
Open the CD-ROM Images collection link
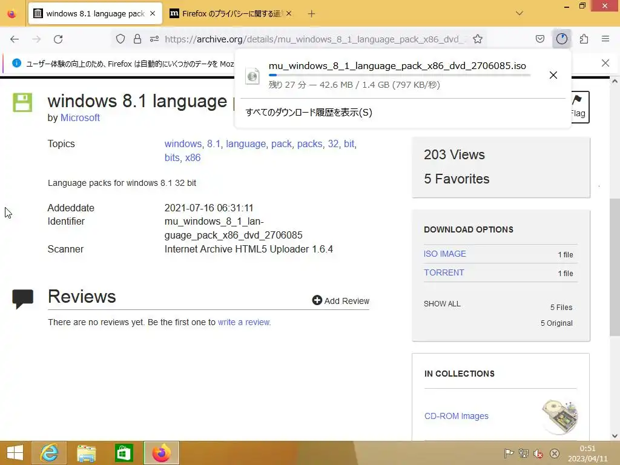coord(457,416)
